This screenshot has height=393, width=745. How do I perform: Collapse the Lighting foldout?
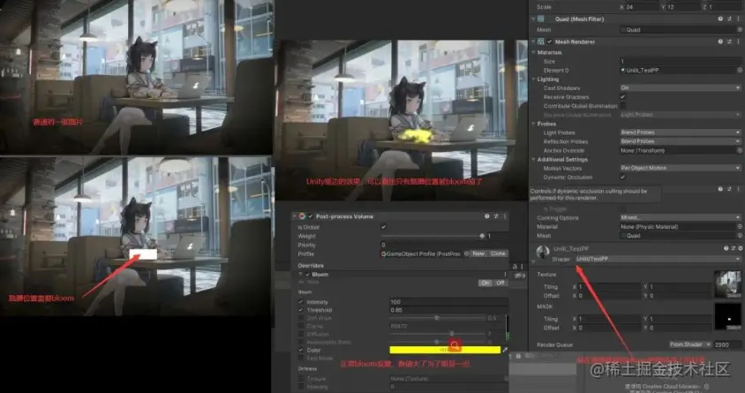533,79
